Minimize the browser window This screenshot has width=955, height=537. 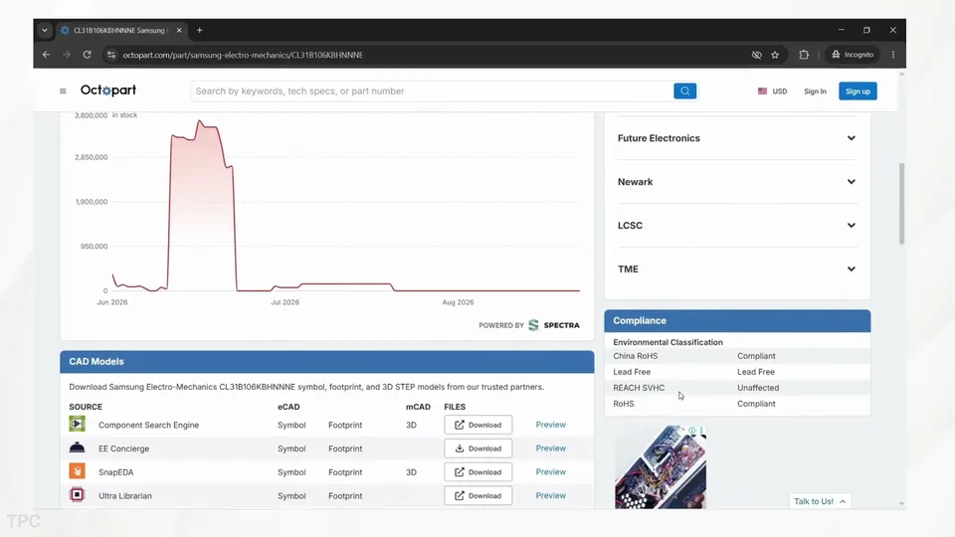coord(842,30)
